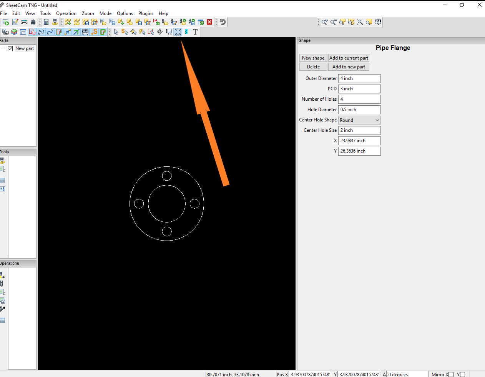The image size is (485, 377).
Task: Select the Shape tool rounded-rectangle icon
Action: tap(178, 32)
